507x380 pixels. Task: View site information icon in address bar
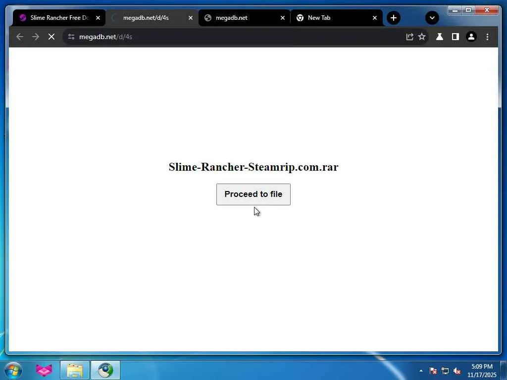coord(71,37)
